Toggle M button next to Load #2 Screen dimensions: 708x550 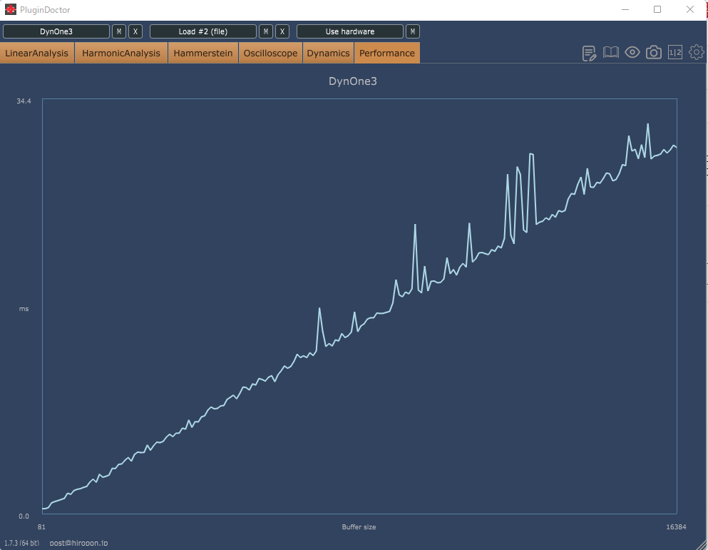[x=266, y=31]
